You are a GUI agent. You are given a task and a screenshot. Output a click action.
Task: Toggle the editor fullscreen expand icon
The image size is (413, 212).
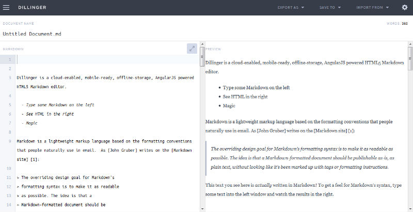click(192, 48)
